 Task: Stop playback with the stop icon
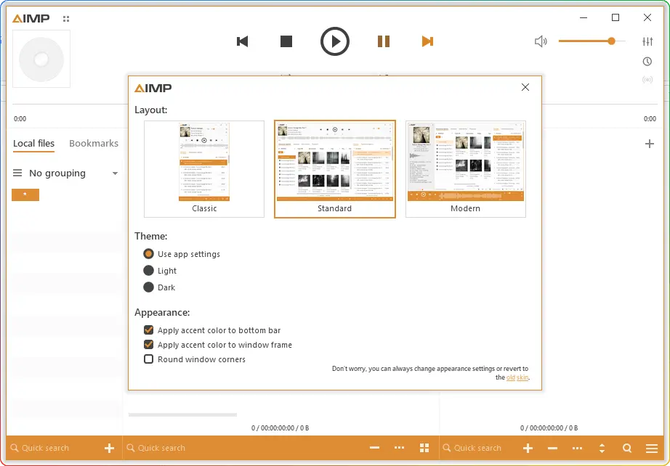tap(286, 41)
